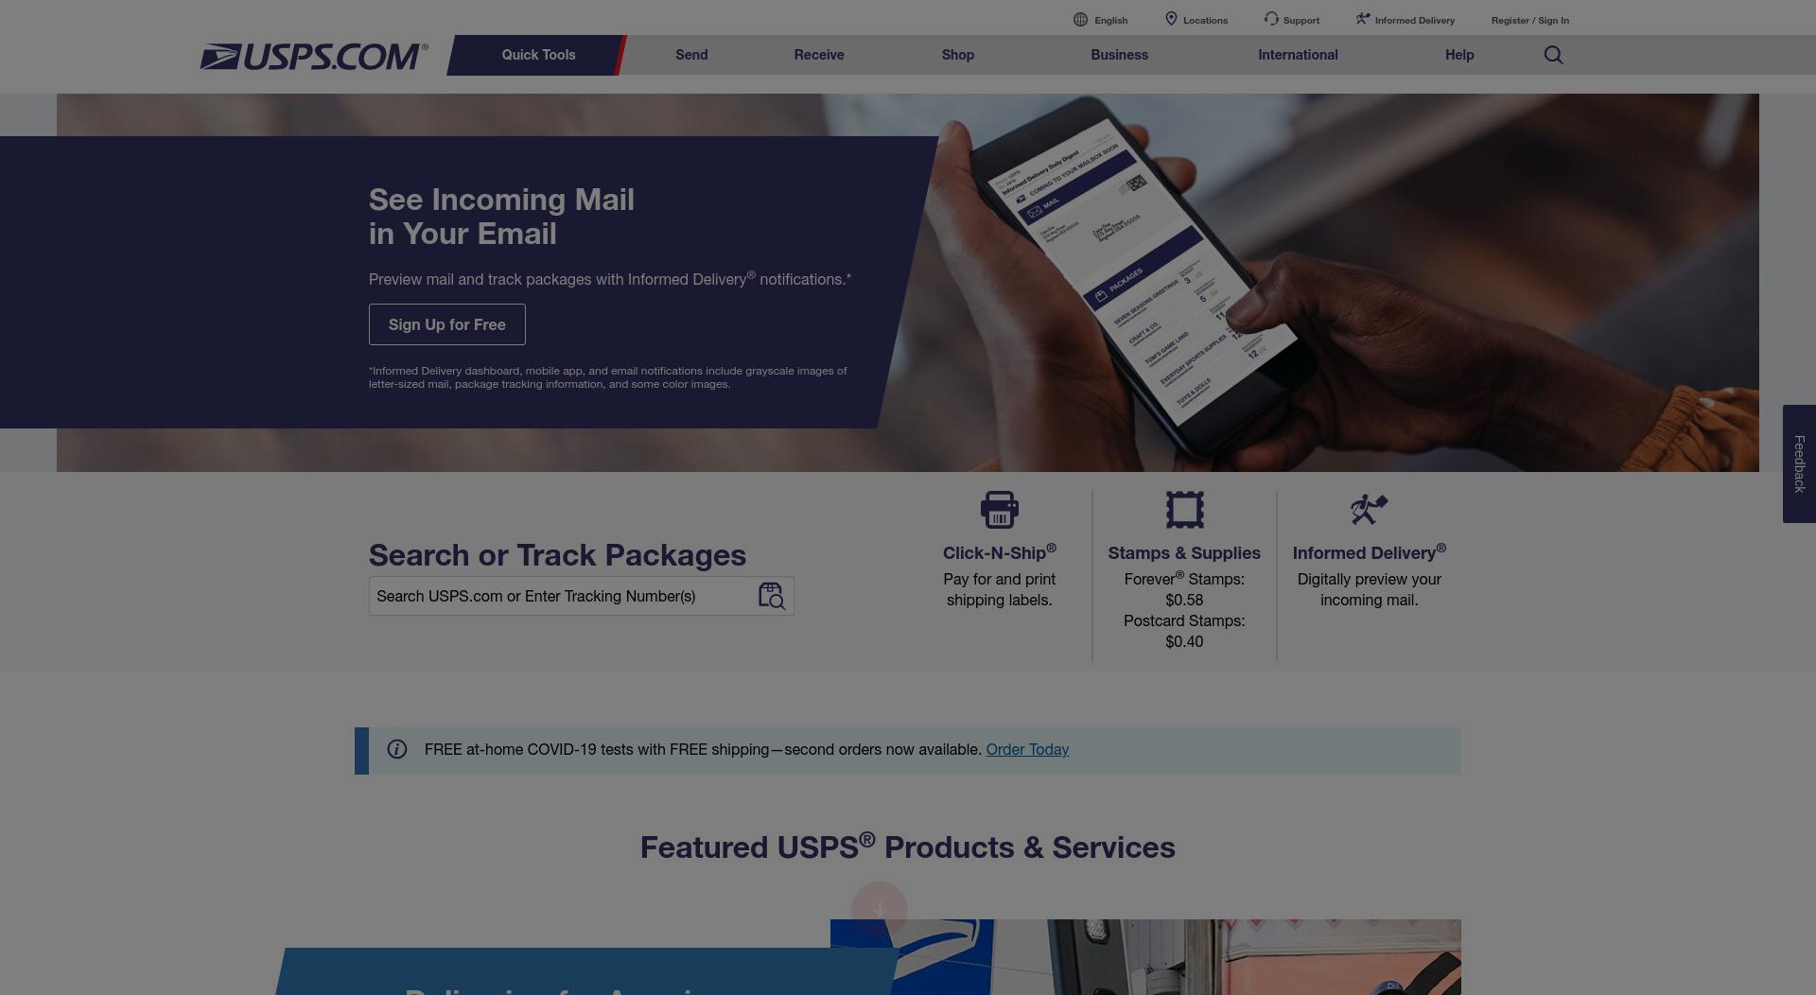Open the Locations link text
Image resolution: width=1816 pixels, height=995 pixels.
(1205, 20)
